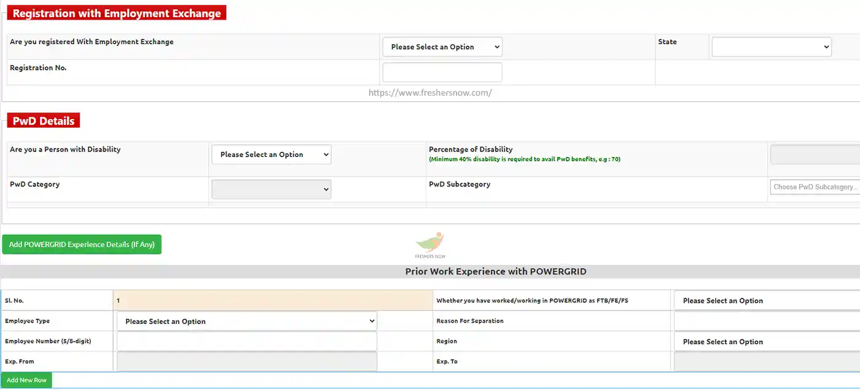Click Add New Row button
This screenshot has height=390, width=860.
point(26,380)
